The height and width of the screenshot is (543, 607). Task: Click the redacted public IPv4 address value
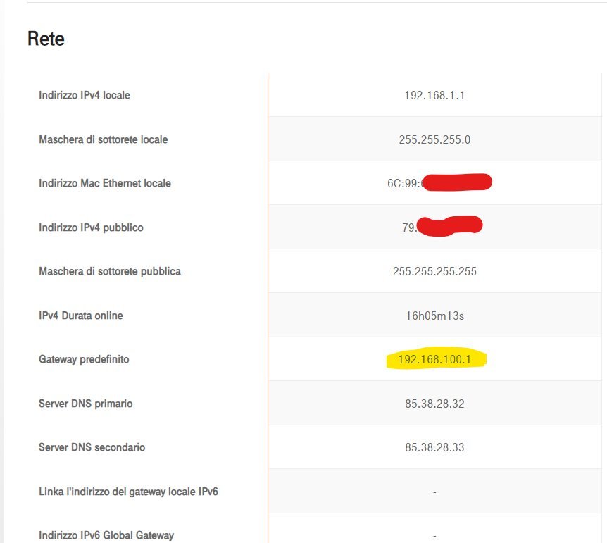pos(442,226)
